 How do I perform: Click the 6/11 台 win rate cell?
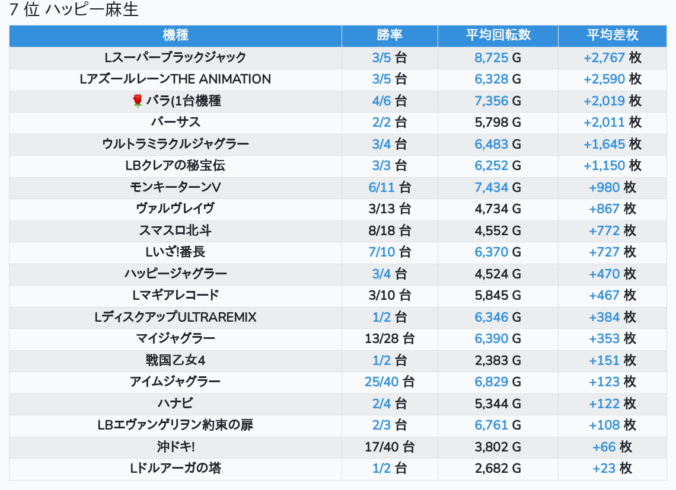tap(390, 187)
